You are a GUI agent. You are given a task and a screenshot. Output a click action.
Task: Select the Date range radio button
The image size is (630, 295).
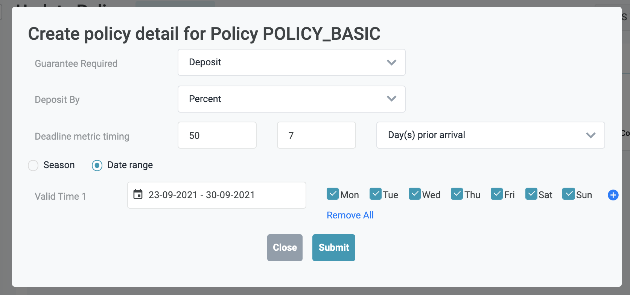(x=97, y=166)
